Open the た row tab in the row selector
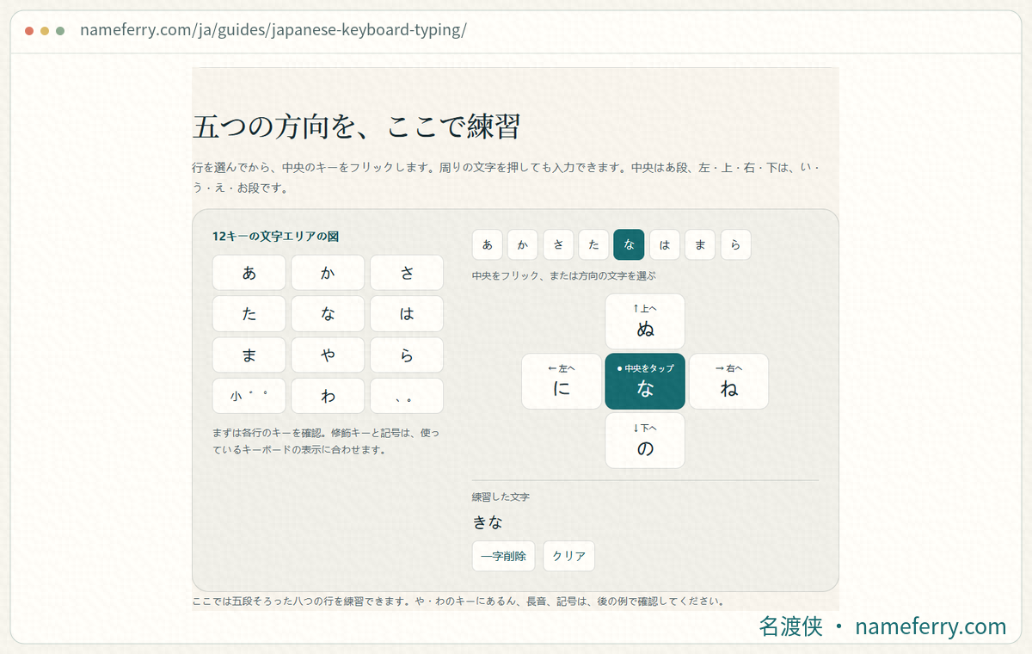Screen dimensions: 1032x654 click(x=593, y=244)
